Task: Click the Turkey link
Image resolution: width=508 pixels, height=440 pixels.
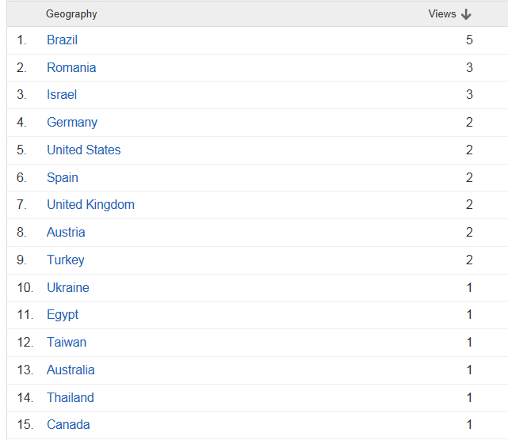Action: click(65, 260)
